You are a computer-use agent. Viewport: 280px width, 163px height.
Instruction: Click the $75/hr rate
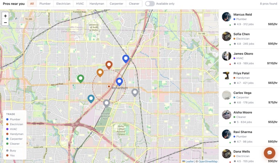coord(273,103)
